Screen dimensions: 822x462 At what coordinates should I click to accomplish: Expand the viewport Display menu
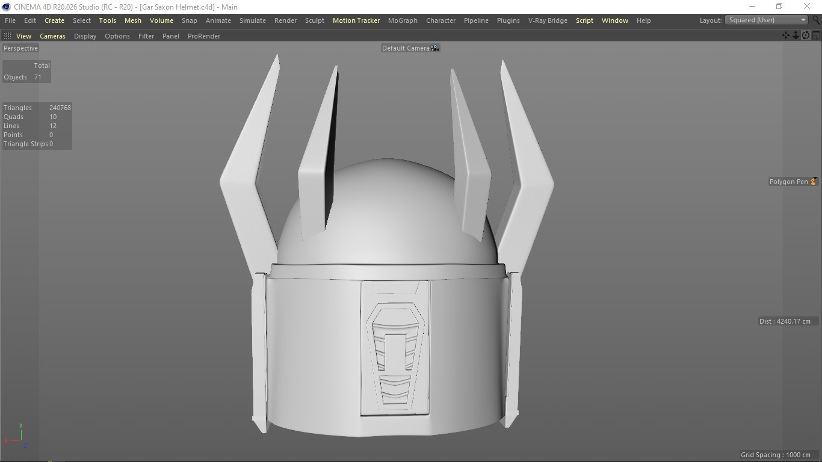pos(85,36)
